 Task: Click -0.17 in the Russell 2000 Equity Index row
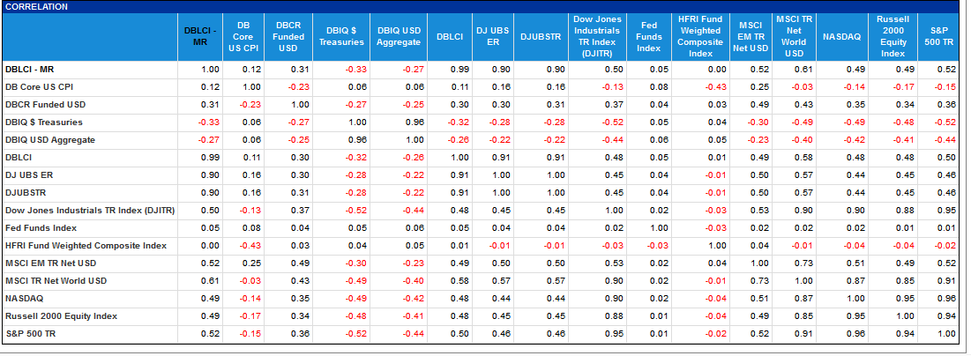[250, 315]
